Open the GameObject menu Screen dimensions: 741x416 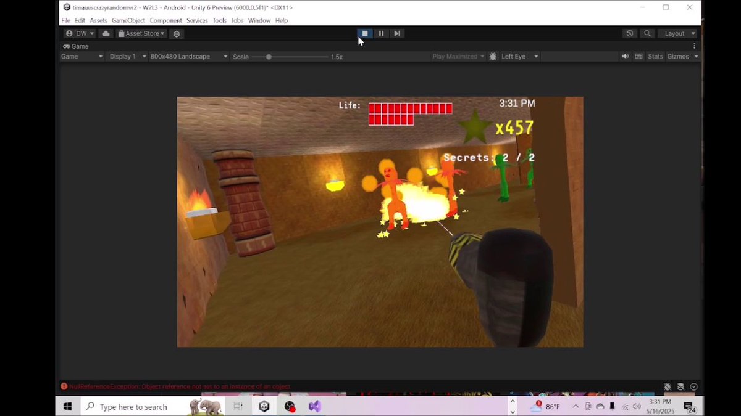point(128,20)
